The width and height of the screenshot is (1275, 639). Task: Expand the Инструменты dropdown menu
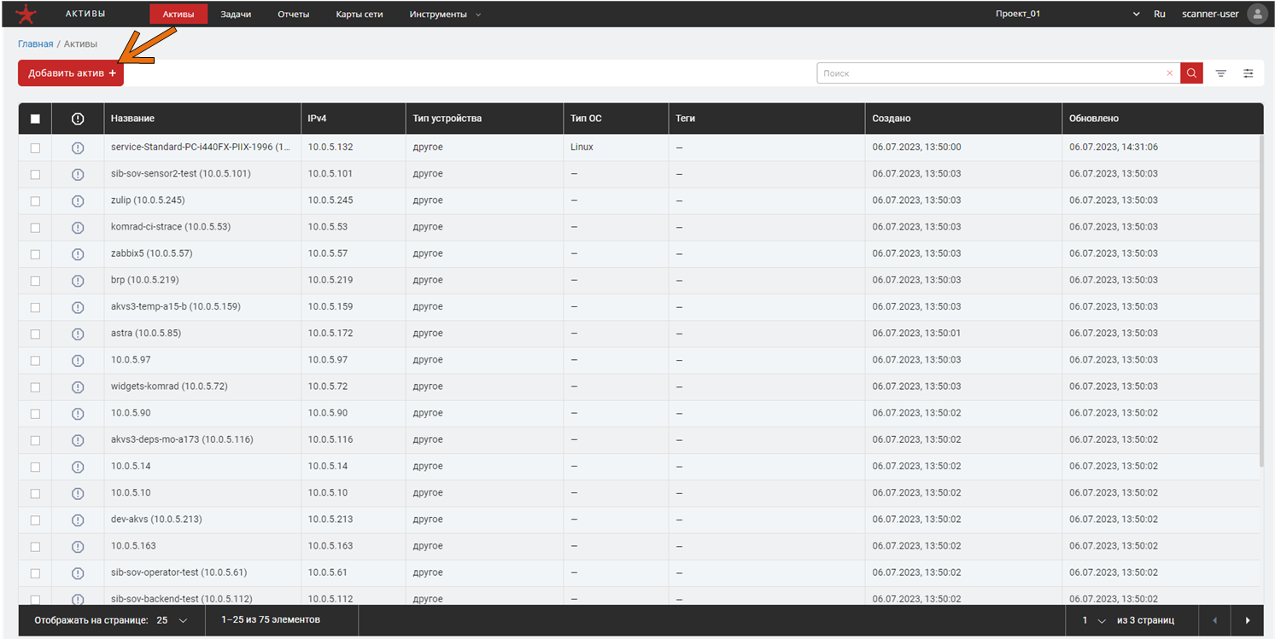point(445,15)
